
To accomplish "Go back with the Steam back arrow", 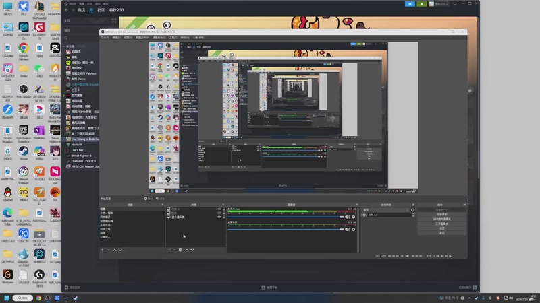I will [x=66, y=10].
